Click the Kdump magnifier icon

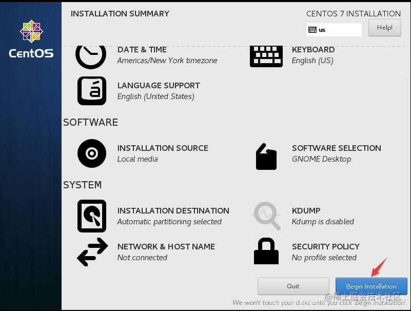(x=267, y=216)
